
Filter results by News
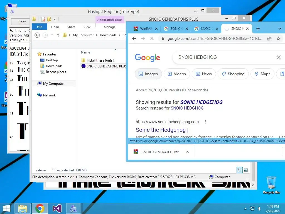(x=203, y=74)
